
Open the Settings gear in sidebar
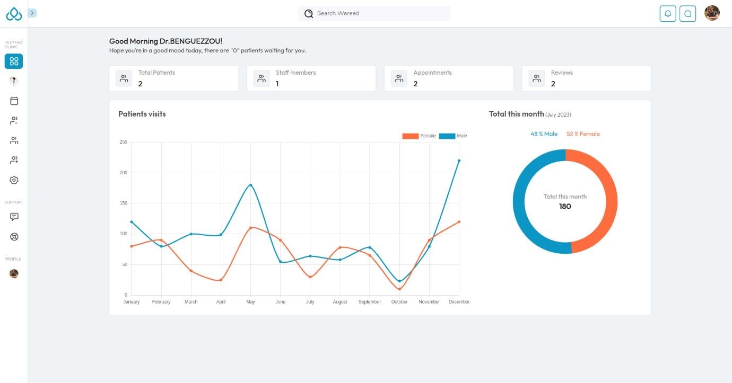13,180
